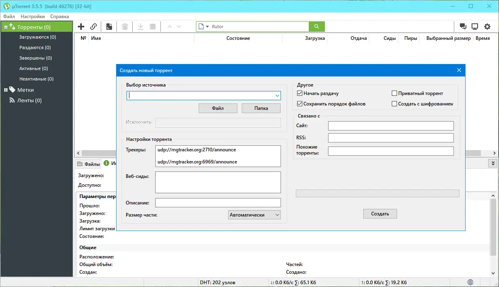Open the Файл menu

pos(9,17)
